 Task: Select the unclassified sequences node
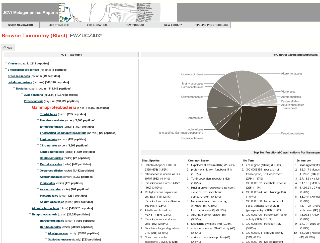[x=23, y=69]
